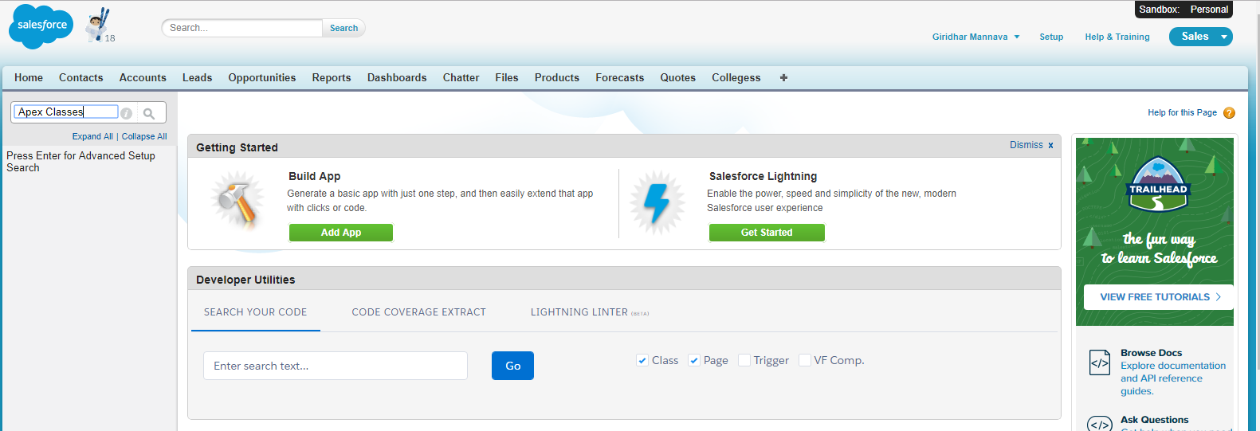Open the Leads tab

coord(198,77)
